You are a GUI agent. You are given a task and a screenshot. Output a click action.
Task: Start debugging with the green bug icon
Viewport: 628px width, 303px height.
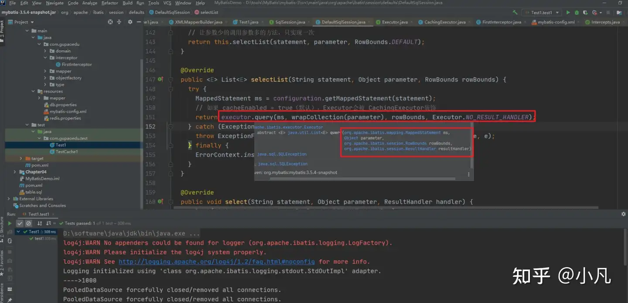tap(577, 13)
